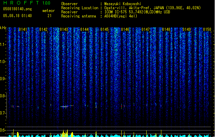The width and height of the screenshot is (215, 137).
Task: Click the 0145 time marker
Action: pyautogui.click(x=105, y=29)
